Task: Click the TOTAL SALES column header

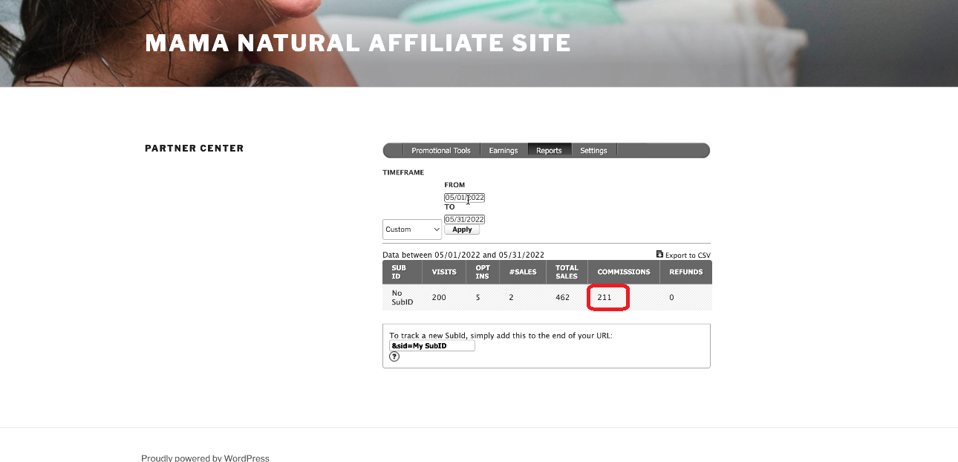Action: (x=567, y=272)
